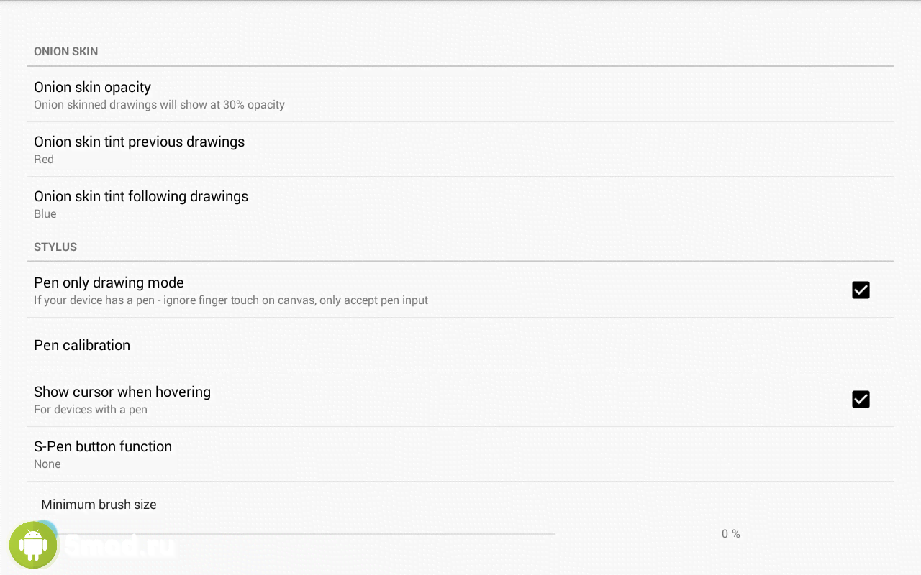921x575 pixels.
Task: Click the ONION SKIN section header
Action: click(65, 52)
